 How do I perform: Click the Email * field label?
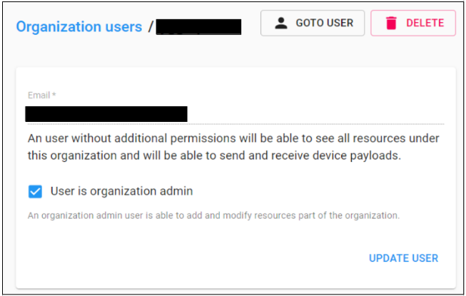(40, 95)
